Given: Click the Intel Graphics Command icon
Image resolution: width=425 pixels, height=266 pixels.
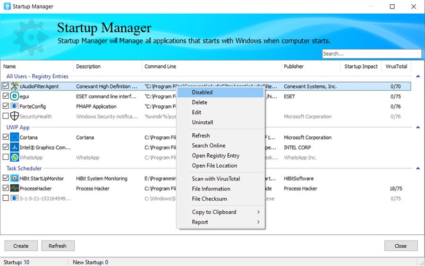Looking at the screenshot, I should (14, 147).
